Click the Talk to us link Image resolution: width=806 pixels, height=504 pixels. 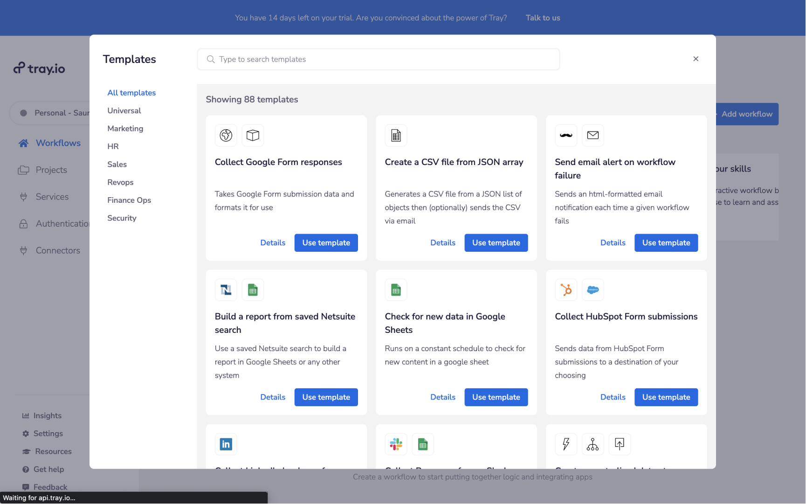pos(543,18)
